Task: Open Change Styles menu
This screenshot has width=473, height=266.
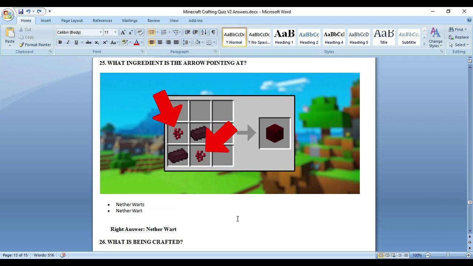Action: [x=435, y=37]
